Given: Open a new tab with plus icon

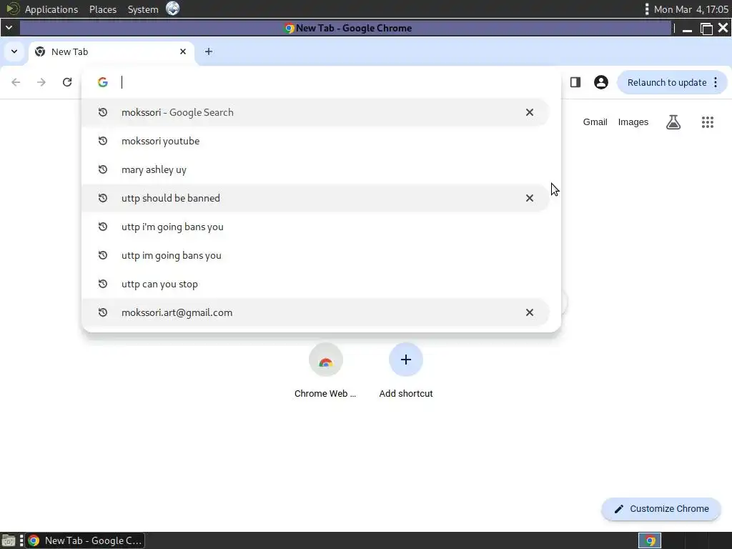Looking at the screenshot, I should pyautogui.click(x=209, y=51).
